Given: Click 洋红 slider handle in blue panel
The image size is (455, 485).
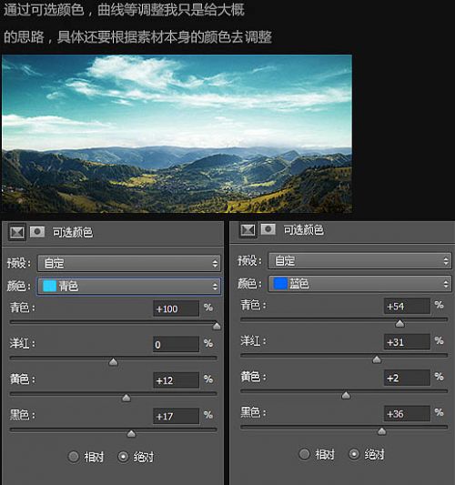Looking at the screenshot, I should (x=377, y=359).
